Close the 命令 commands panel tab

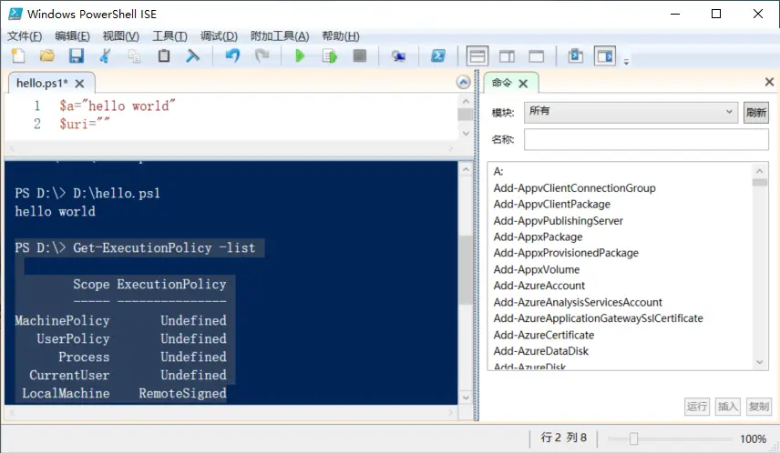click(523, 83)
